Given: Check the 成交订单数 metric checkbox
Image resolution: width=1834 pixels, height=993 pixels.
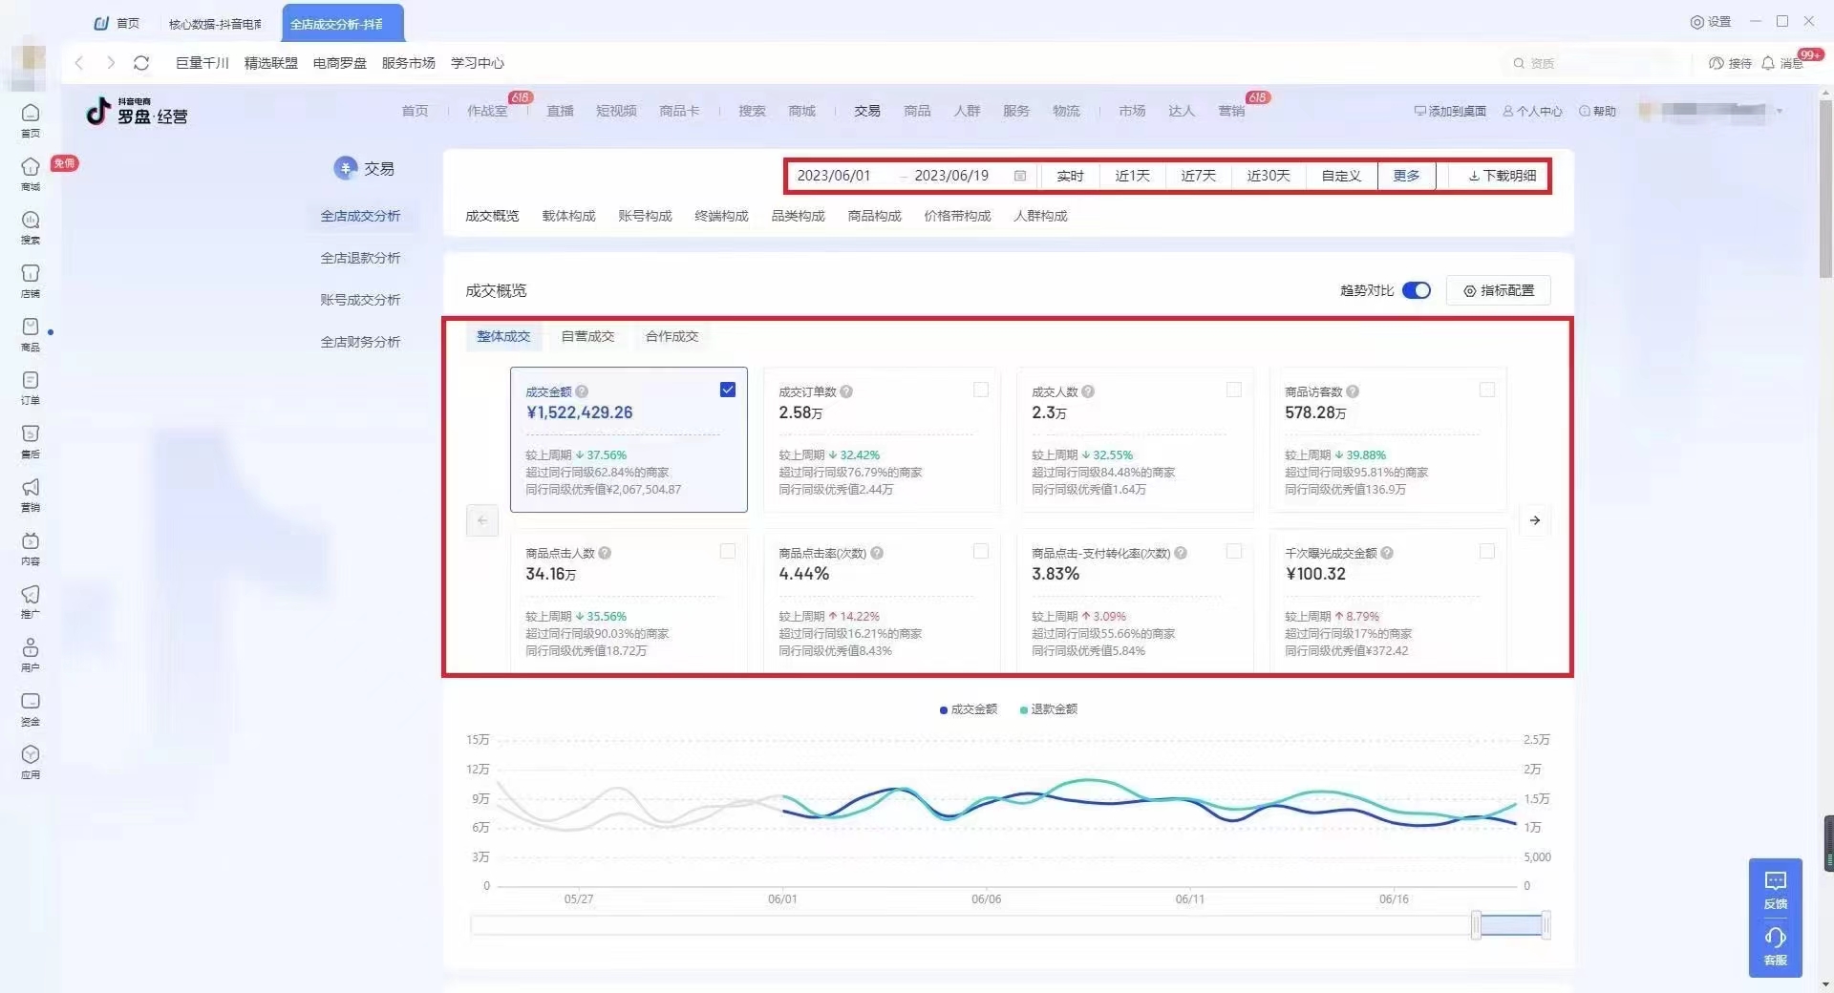Looking at the screenshot, I should 981,390.
